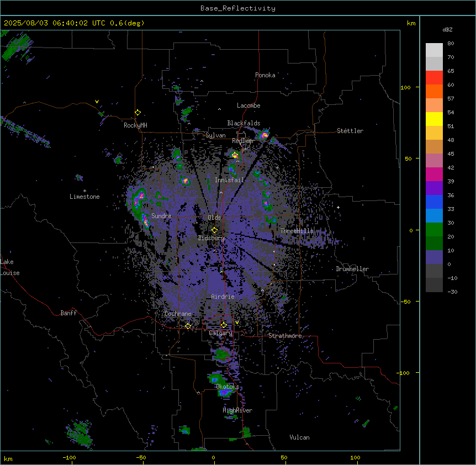The image size is (476, 465).
Task: Click the Stettler city label
Action: 350,131
